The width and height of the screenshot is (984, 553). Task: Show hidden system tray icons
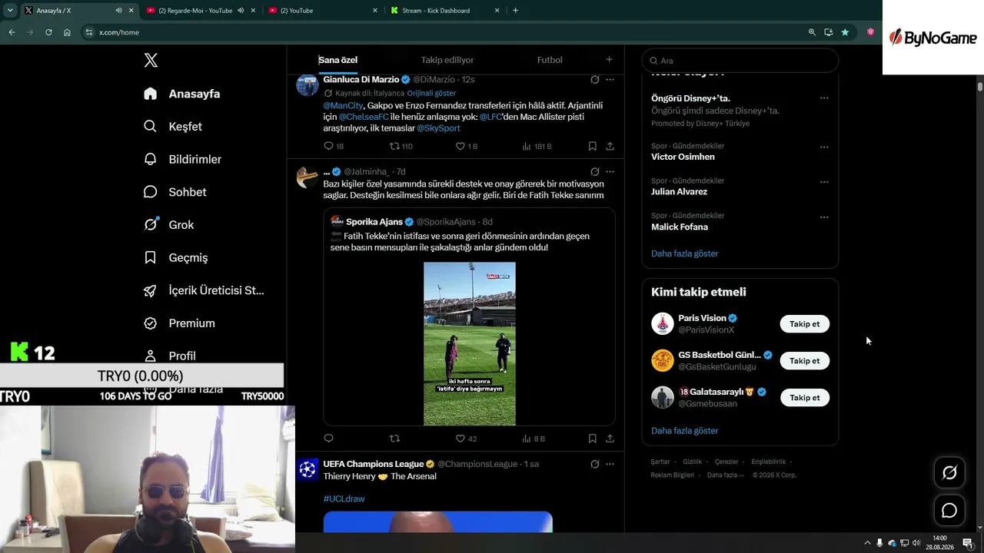point(868,543)
